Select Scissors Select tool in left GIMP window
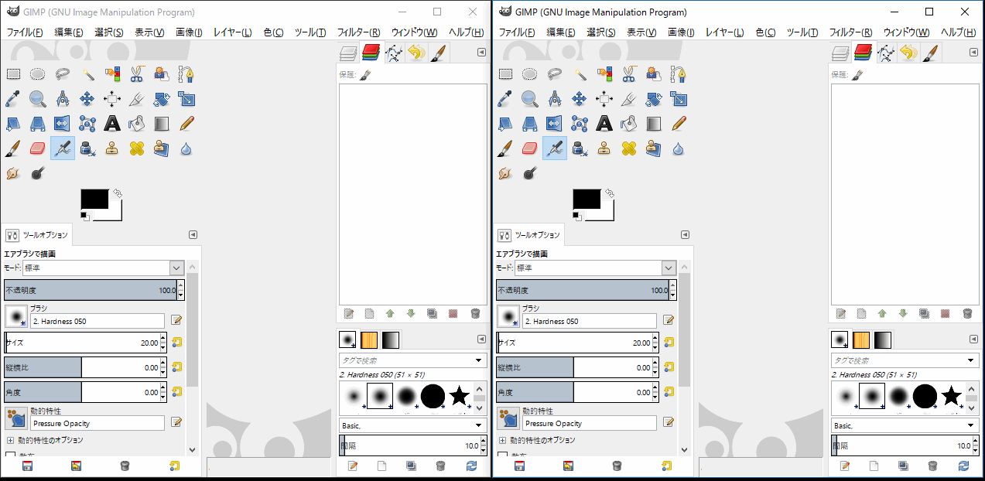The height and width of the screenshot is (481, 985). pos(137,74)
